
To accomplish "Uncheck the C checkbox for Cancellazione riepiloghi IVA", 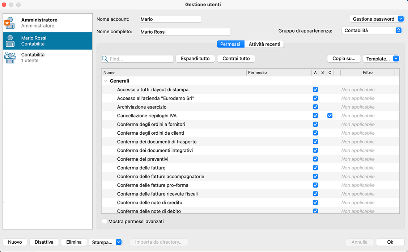I will pyautogui.click(x=330, y=116).
